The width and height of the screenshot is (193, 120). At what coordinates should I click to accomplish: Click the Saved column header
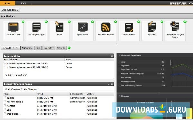53,94
